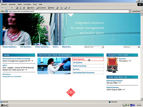This screenshot has height=107, width=143.
Task: Select Services in the center list
Action: 88,69
